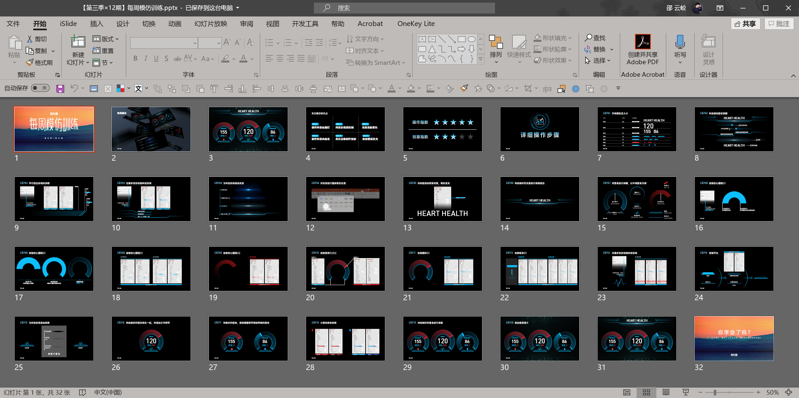This screenshot has width=799, height=398.
Task: Click the Undo arrow icon
Action: (x=74, y=88)
